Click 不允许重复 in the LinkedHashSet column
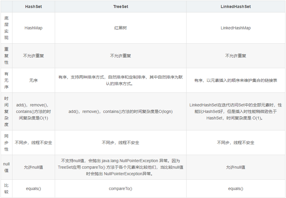286x198 pixels. (x=236, y=56)
